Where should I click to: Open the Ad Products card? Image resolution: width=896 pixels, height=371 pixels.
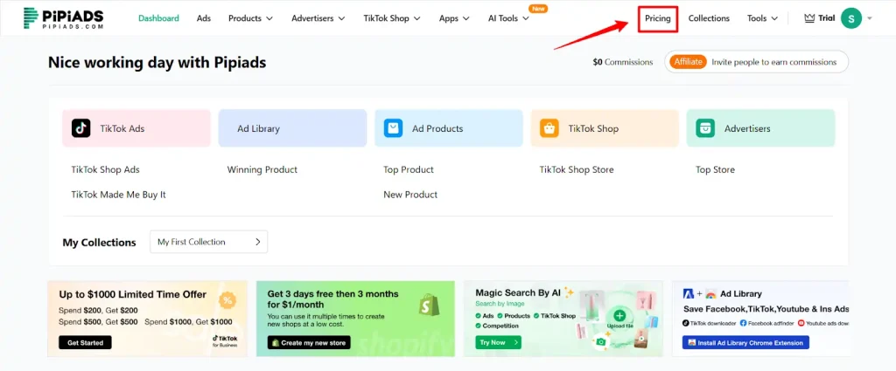449,128
